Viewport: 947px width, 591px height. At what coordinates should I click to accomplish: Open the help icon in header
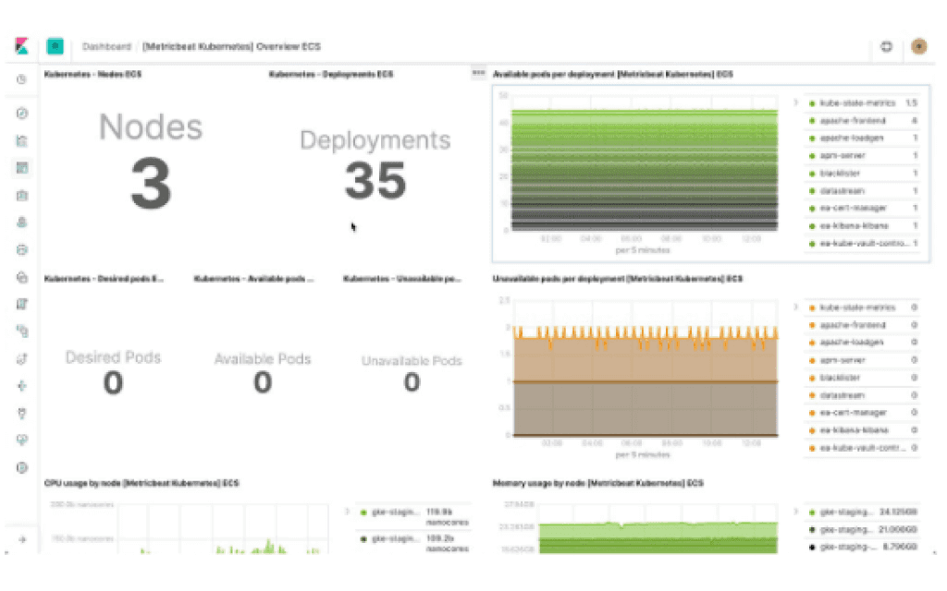point(886,46)
